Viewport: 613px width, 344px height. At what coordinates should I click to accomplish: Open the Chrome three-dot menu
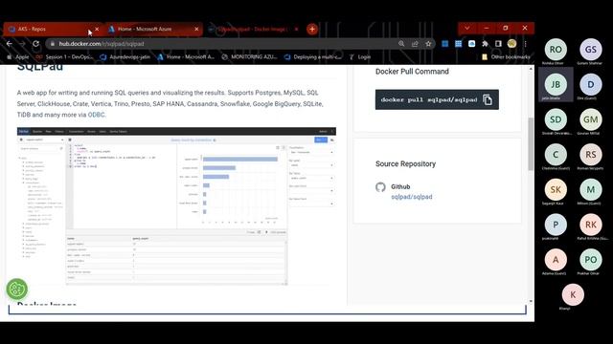tap(526, 44)
